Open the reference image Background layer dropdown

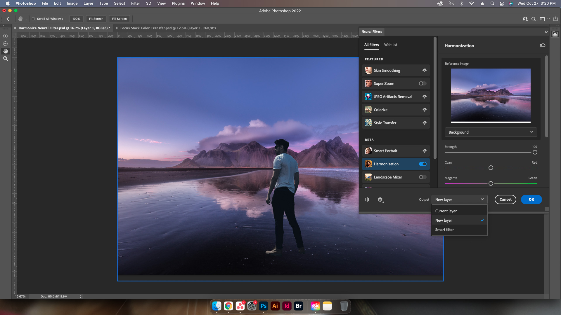coord(491,132)
